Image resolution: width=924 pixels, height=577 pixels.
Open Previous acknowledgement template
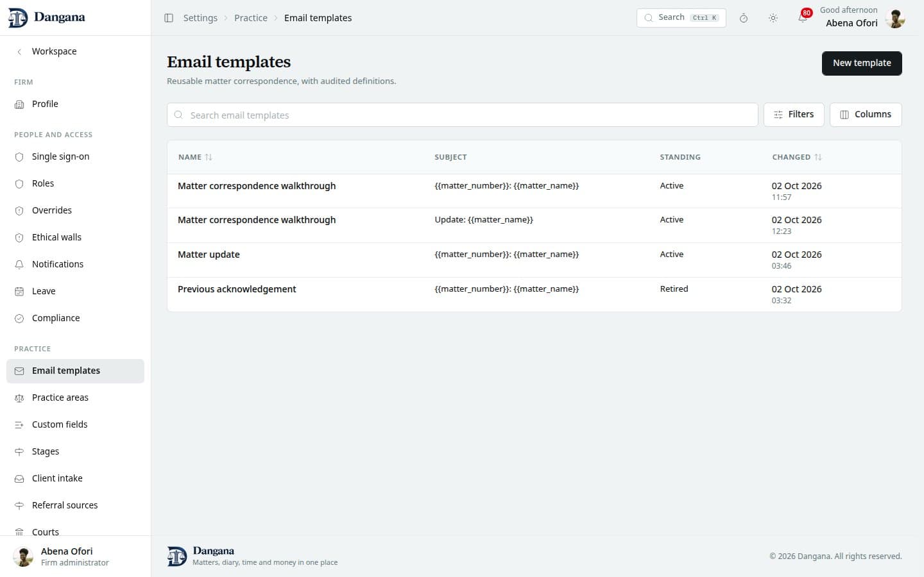pyautogui.click(x=534, y=294)
